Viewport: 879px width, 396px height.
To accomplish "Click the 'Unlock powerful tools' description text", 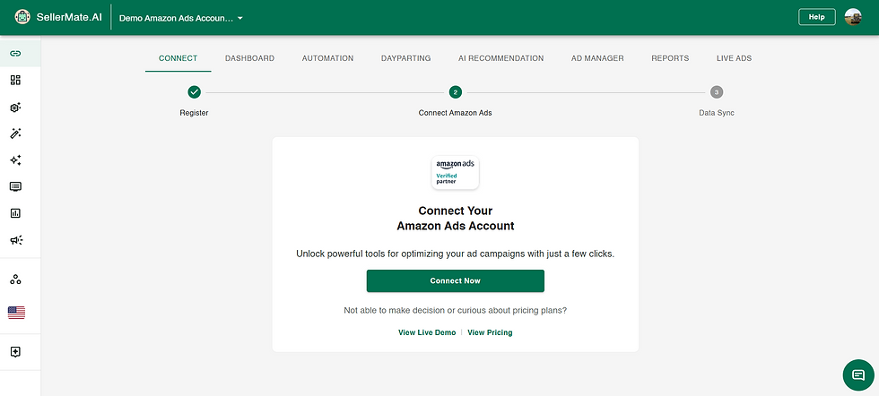I will coord(456,254).
